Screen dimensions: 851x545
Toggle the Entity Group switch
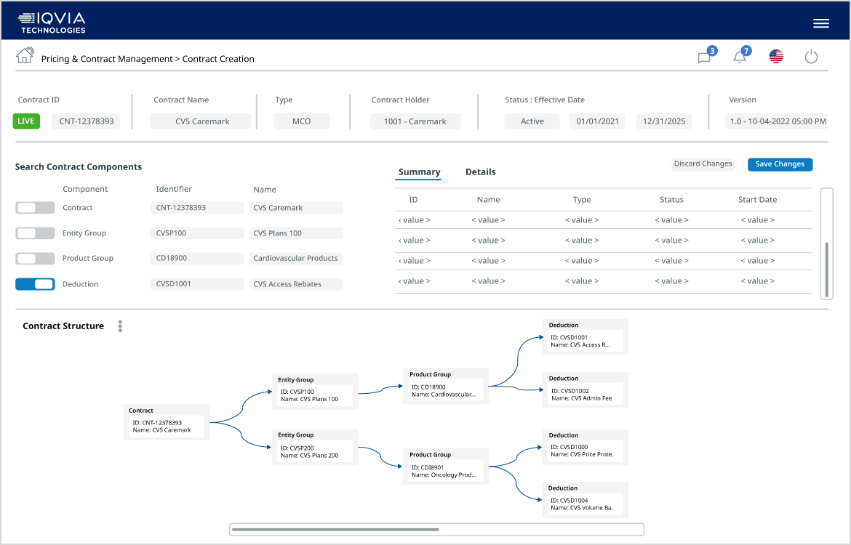click(x=36, y=233)
